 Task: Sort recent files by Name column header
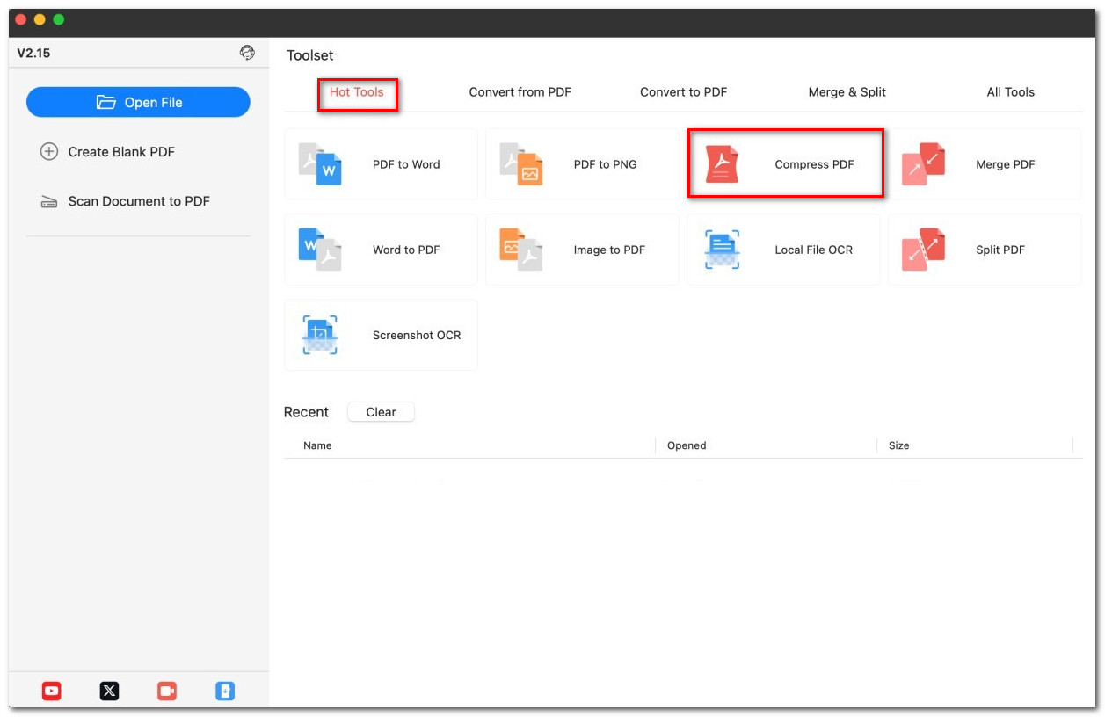(x=317, y=445)
